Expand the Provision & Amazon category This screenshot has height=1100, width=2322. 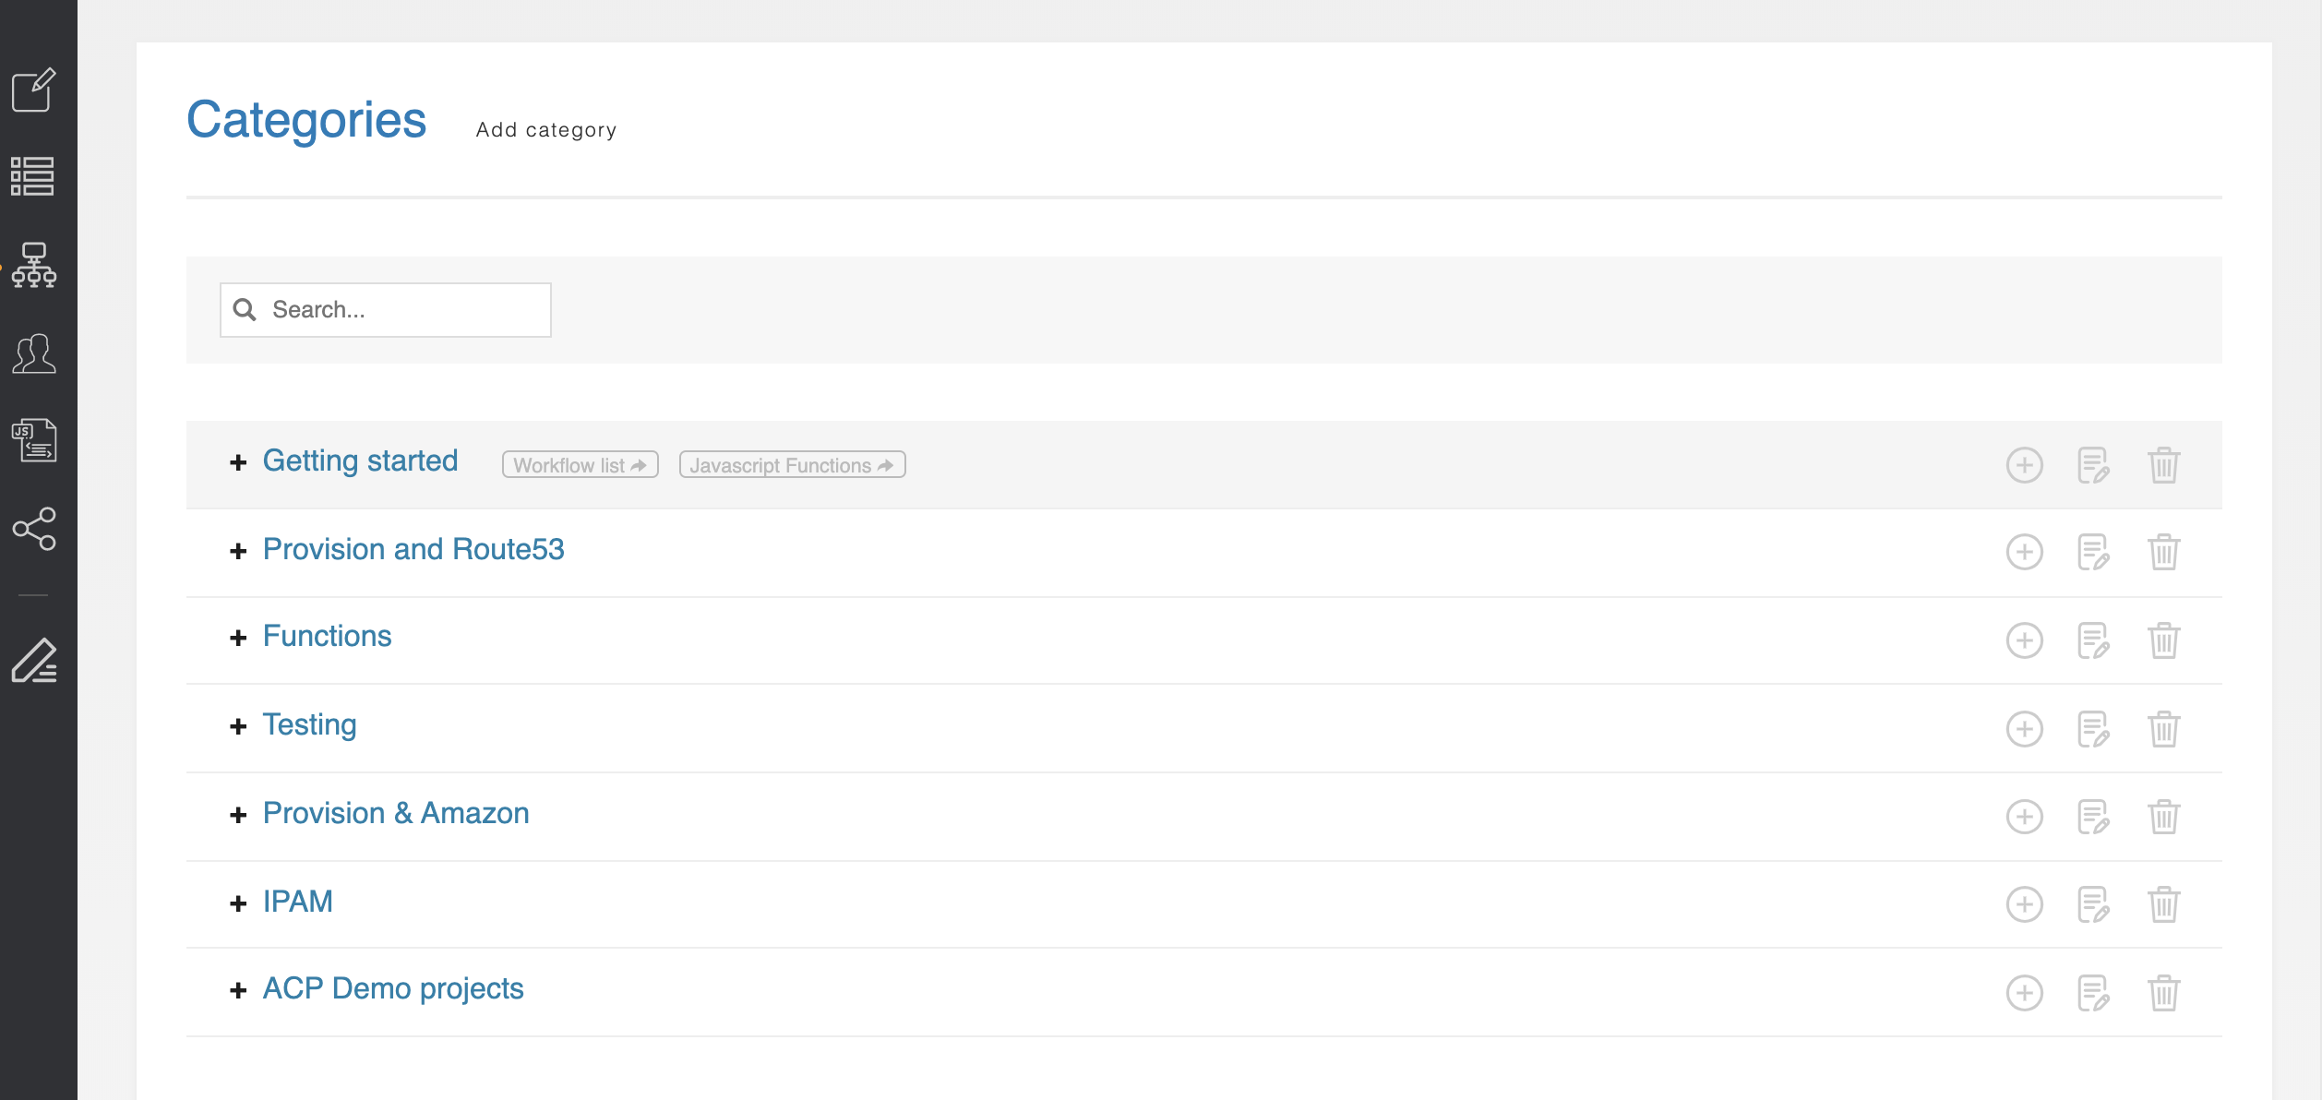coord(238,815)
